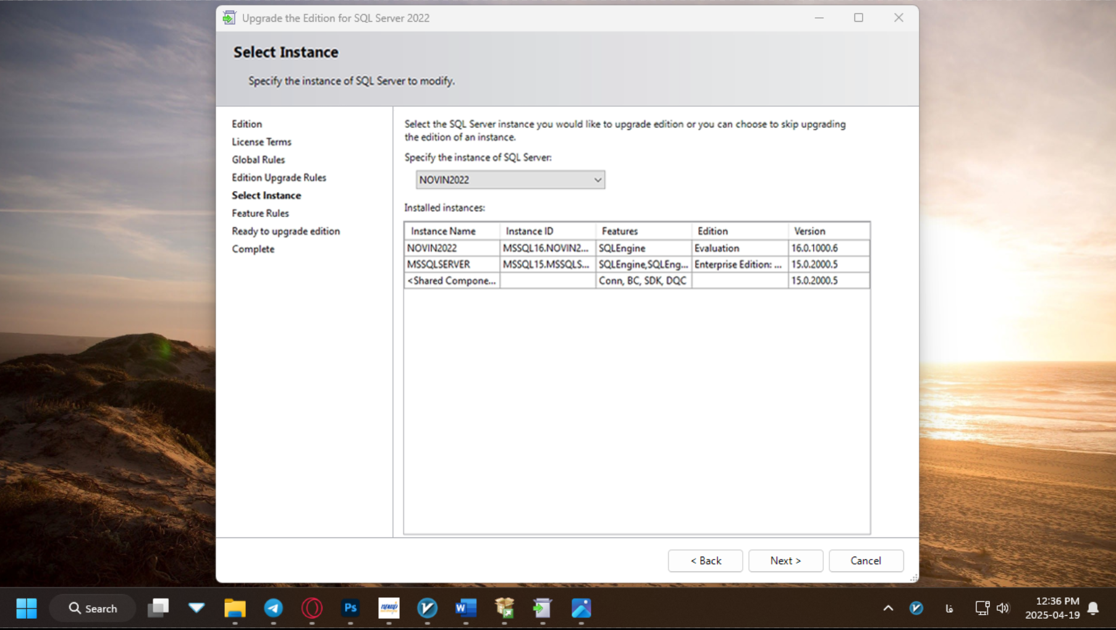Click the blue downward-arrow taskbar icon
This screenshot has height=630, width=1116.
point(197,608)
